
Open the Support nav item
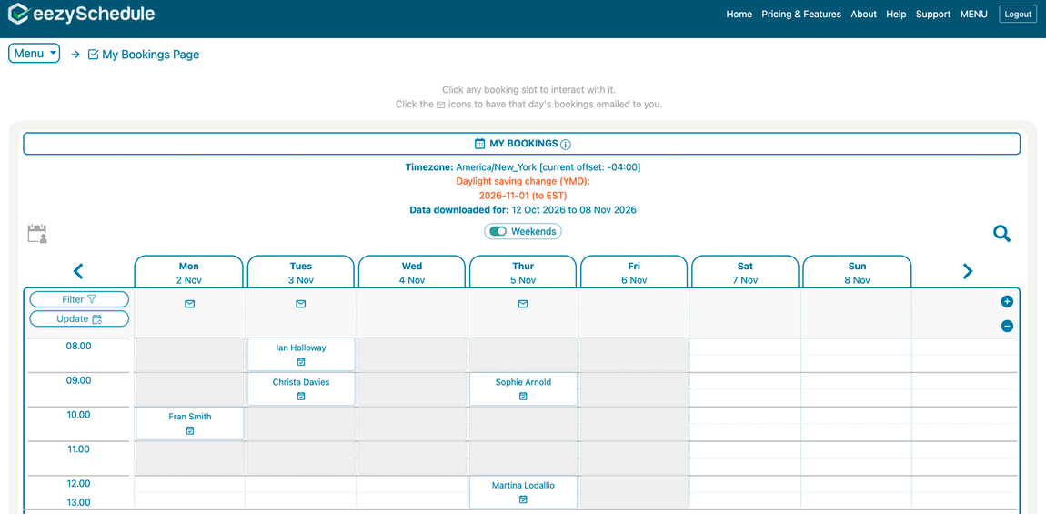(x=932, y=14)
